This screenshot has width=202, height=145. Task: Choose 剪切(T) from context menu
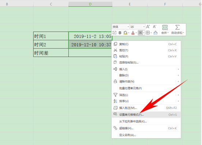[146, 50]
